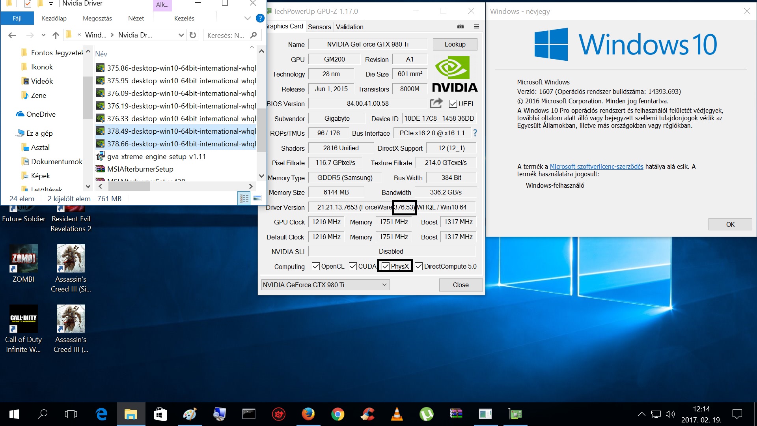The width and height of the screenshot is (757, 426).
Task: Open Assassin's Creed III (Si... desktop shortcut
Action: tap(71, 269)
